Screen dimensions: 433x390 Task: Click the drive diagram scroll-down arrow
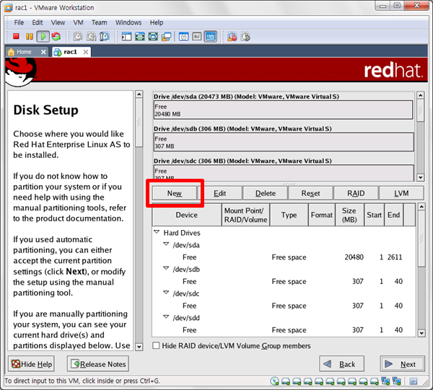click(x=421, y=177)
